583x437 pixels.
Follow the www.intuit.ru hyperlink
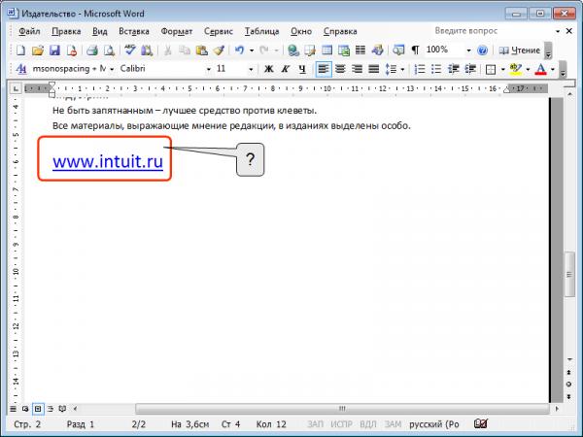point(108,161)
